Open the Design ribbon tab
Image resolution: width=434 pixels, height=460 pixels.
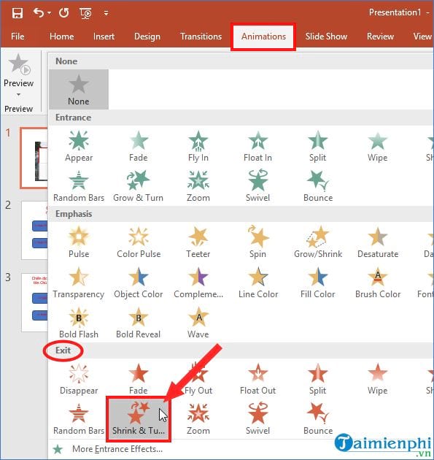147,37
